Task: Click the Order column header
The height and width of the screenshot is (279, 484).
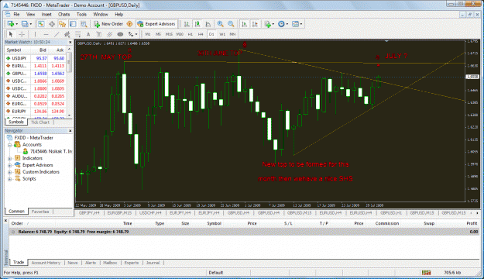Action: (17, 223)
